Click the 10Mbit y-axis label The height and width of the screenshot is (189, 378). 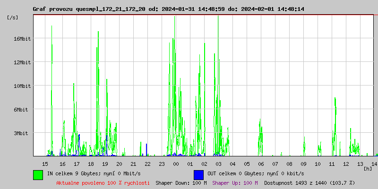pos(22,86)
